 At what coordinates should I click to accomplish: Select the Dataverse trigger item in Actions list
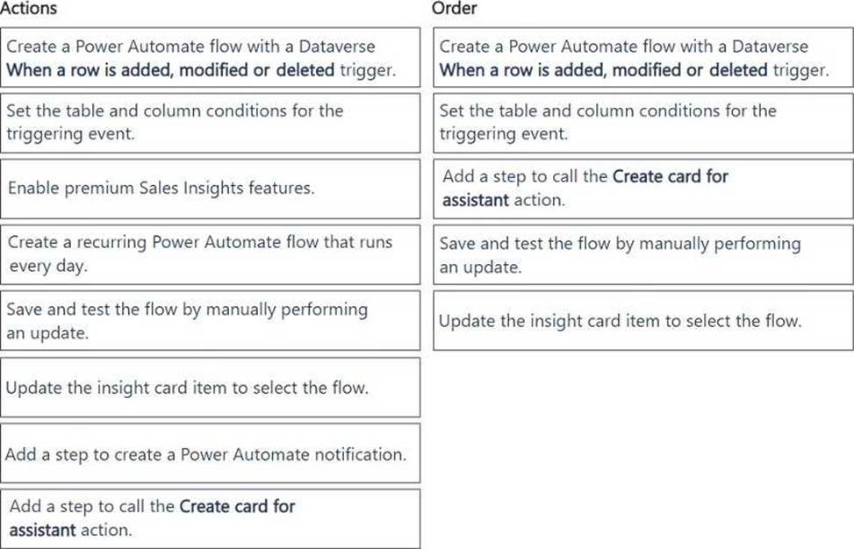coord(211,57)
